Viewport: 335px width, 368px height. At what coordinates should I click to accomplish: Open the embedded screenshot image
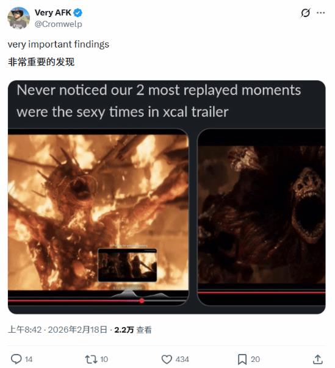click(x=167, y=197)
